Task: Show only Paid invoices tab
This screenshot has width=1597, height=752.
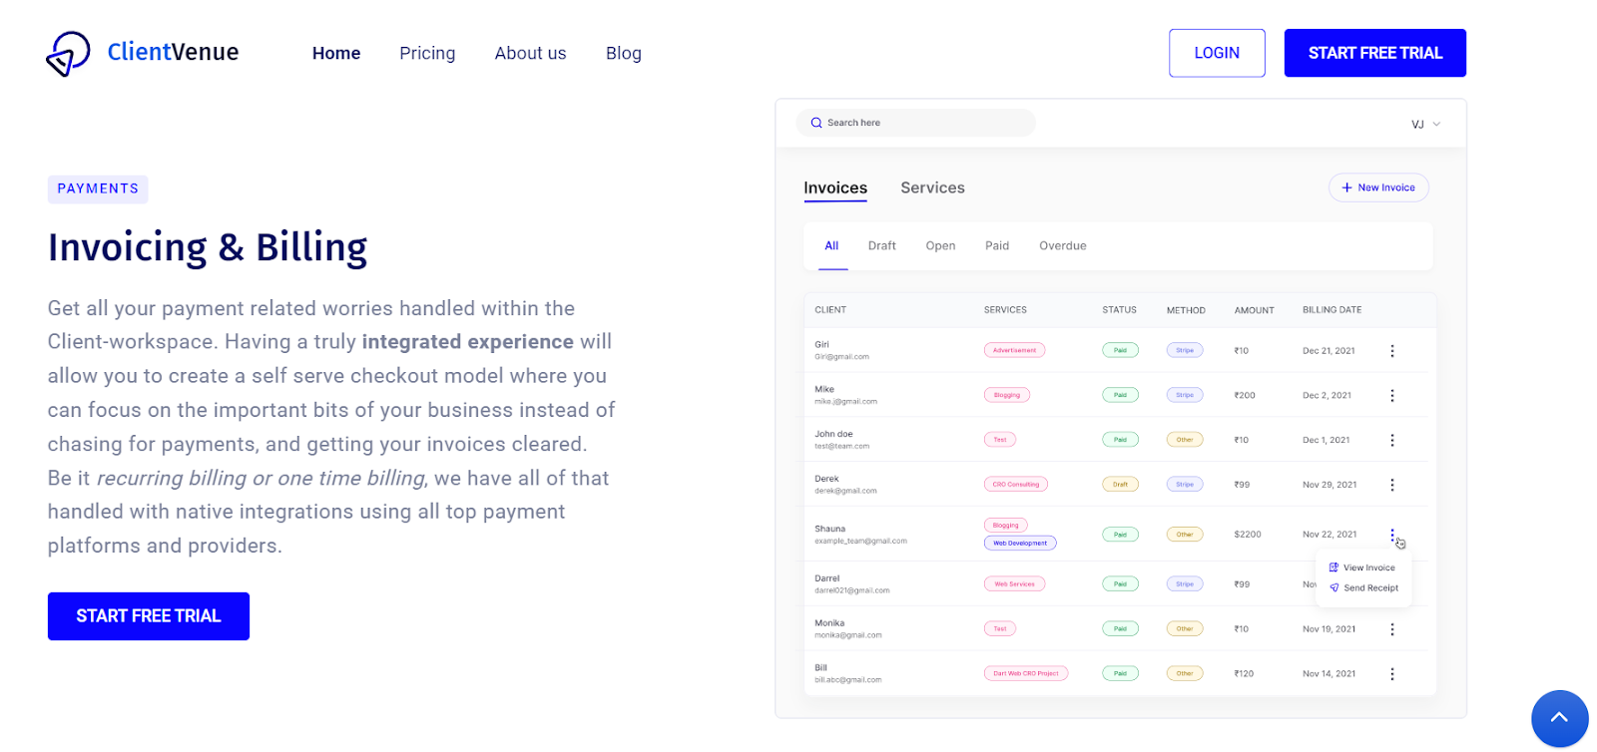Action: (996, 245)
